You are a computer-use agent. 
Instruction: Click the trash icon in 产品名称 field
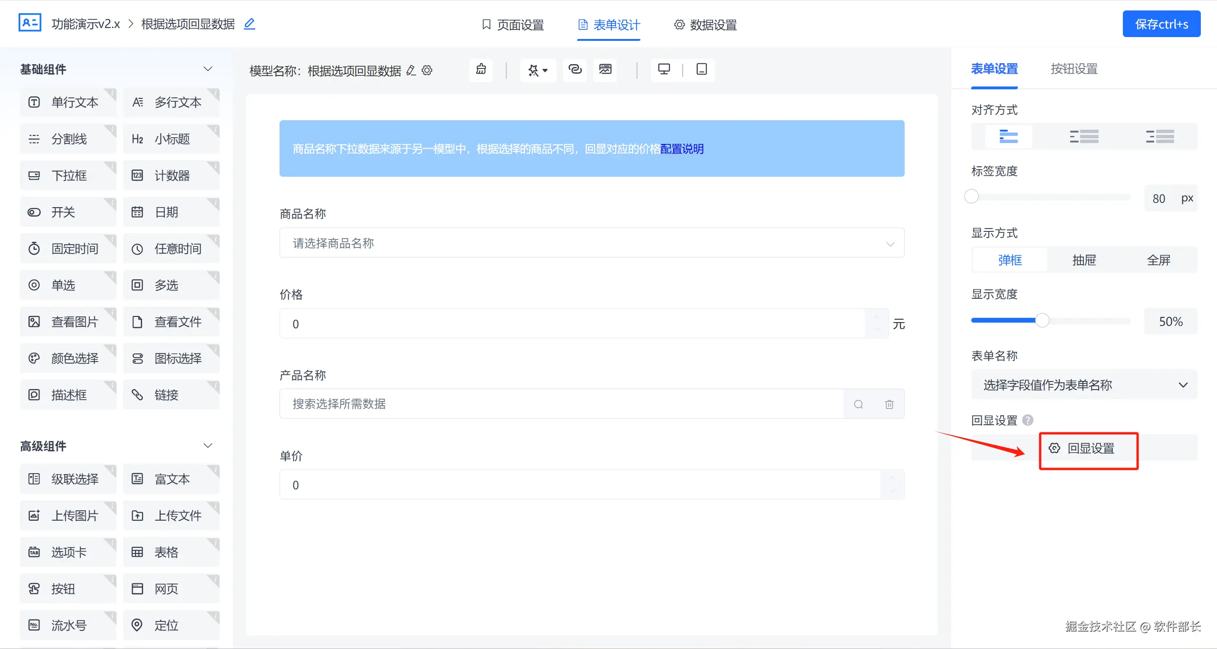(x=889, y=404)
